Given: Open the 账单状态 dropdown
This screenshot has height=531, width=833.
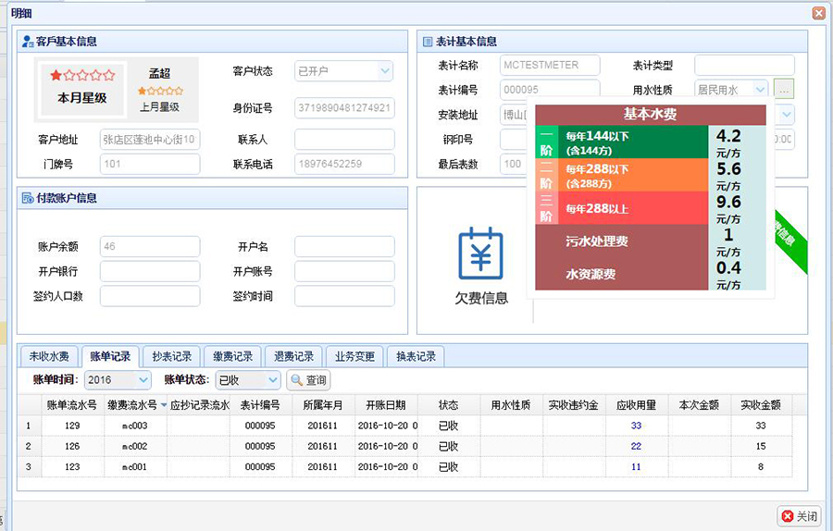Looking at the screenshot, I should [x=272, y=379].
